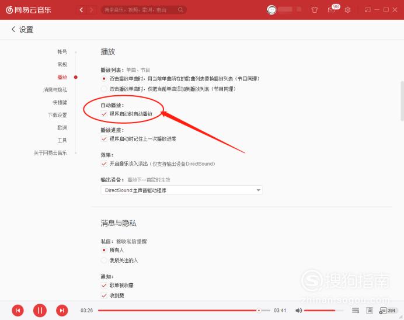Click the blurred username next to avatar
The width and height of the screenshot is (404, 320).
pos(285,9)
